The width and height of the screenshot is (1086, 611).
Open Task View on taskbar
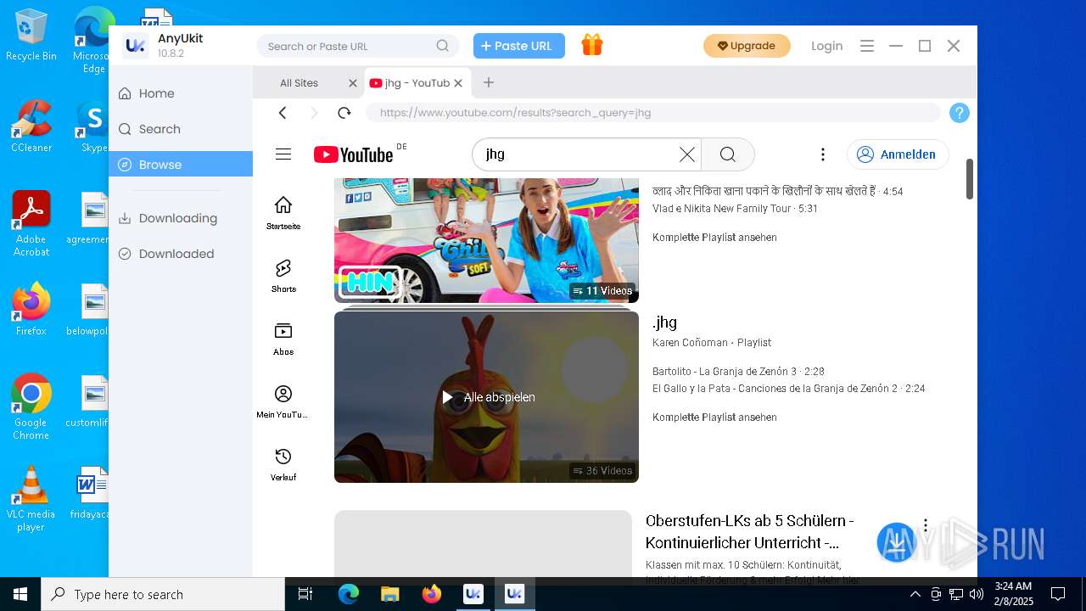coord(305,594)
